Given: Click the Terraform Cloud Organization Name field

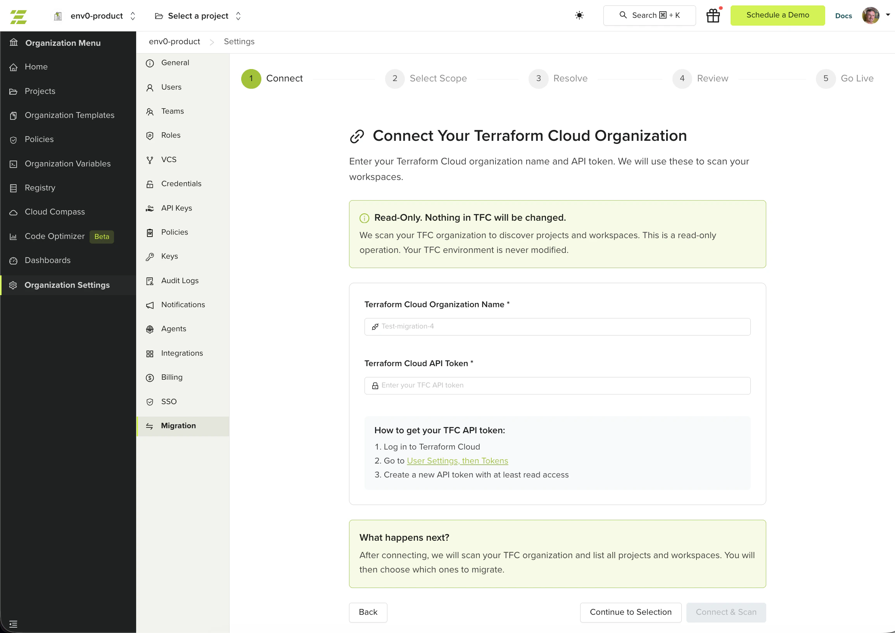Looking at the screenshot, I should (x=556, y=327).
